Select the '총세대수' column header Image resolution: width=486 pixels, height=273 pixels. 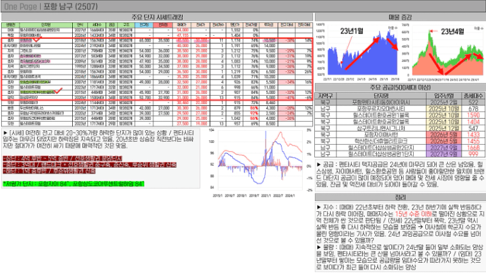coord(473,96)
